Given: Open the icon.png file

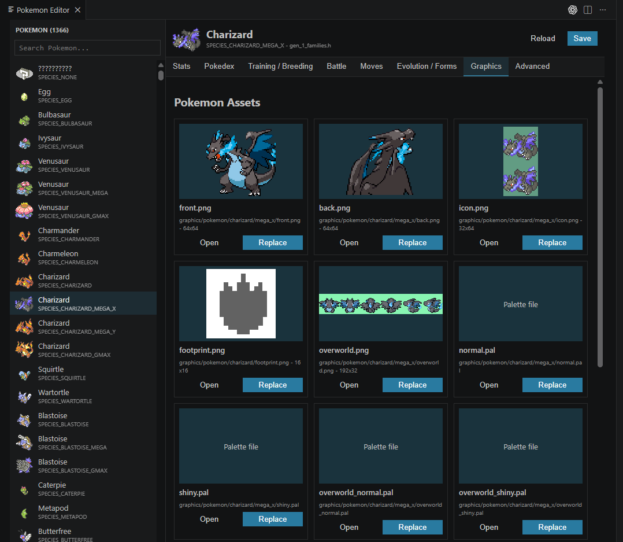Looking at the screenshot, I should 489,242.
